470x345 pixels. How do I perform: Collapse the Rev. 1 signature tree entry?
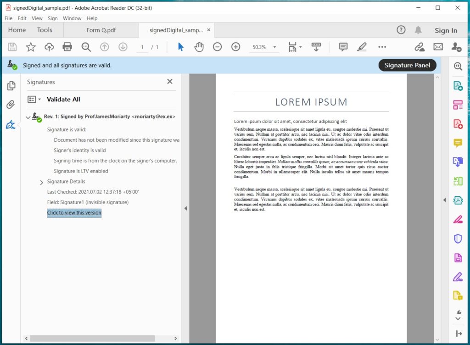(x=28, y=117)
